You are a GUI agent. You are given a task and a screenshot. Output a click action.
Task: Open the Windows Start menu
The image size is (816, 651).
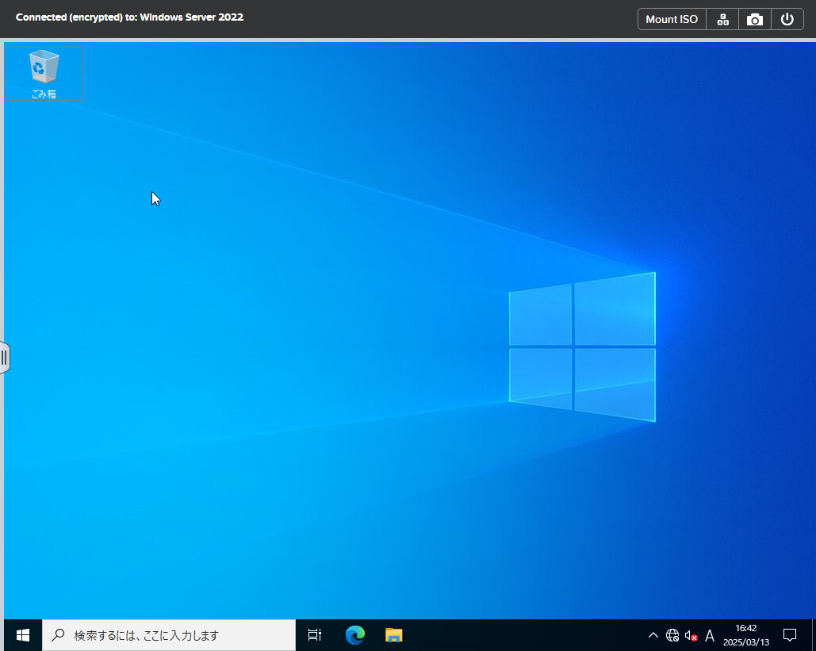pyautogui.click(x=23, y=635)
